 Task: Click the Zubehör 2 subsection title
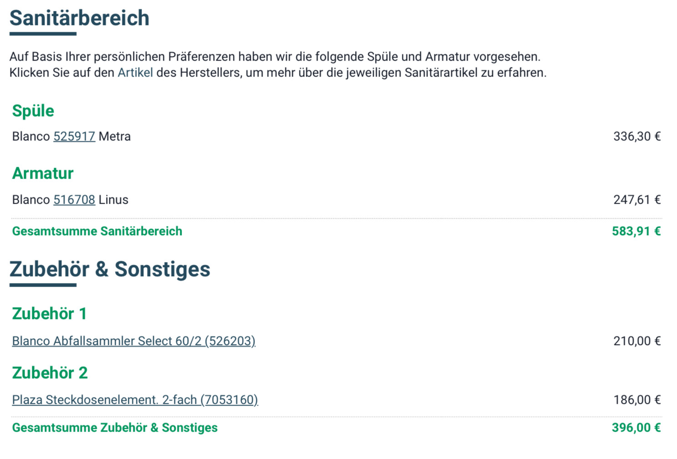click(50, 373)
